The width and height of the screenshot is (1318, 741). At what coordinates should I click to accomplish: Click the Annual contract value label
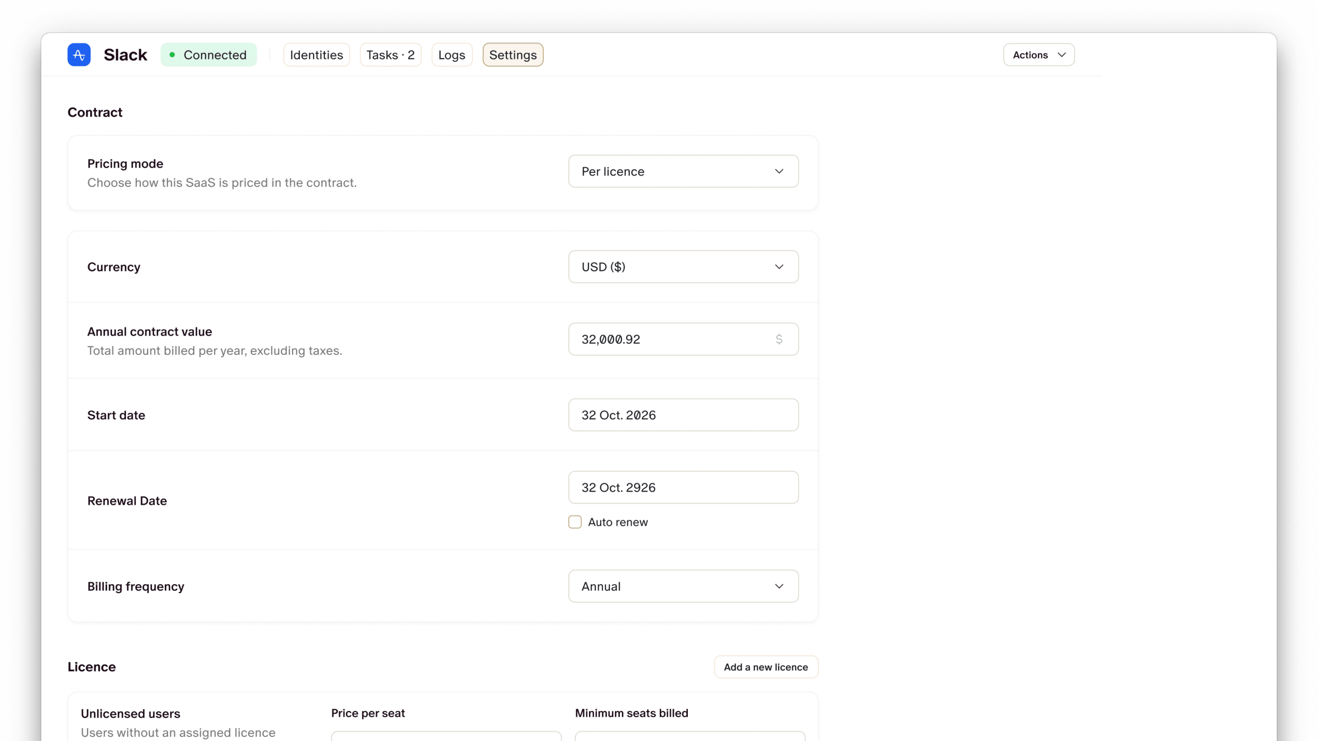point(149,331)
